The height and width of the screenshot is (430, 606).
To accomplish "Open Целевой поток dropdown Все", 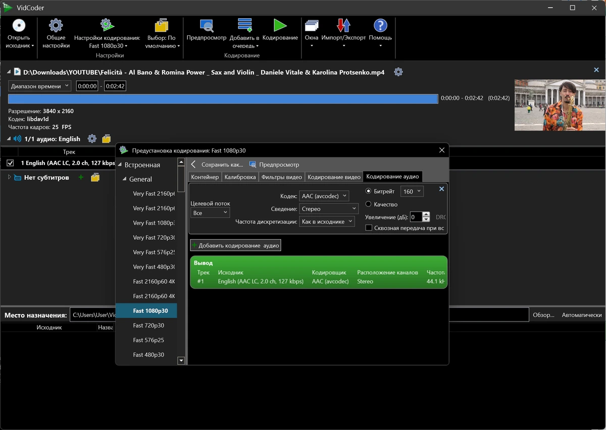I will click(210, 213).
